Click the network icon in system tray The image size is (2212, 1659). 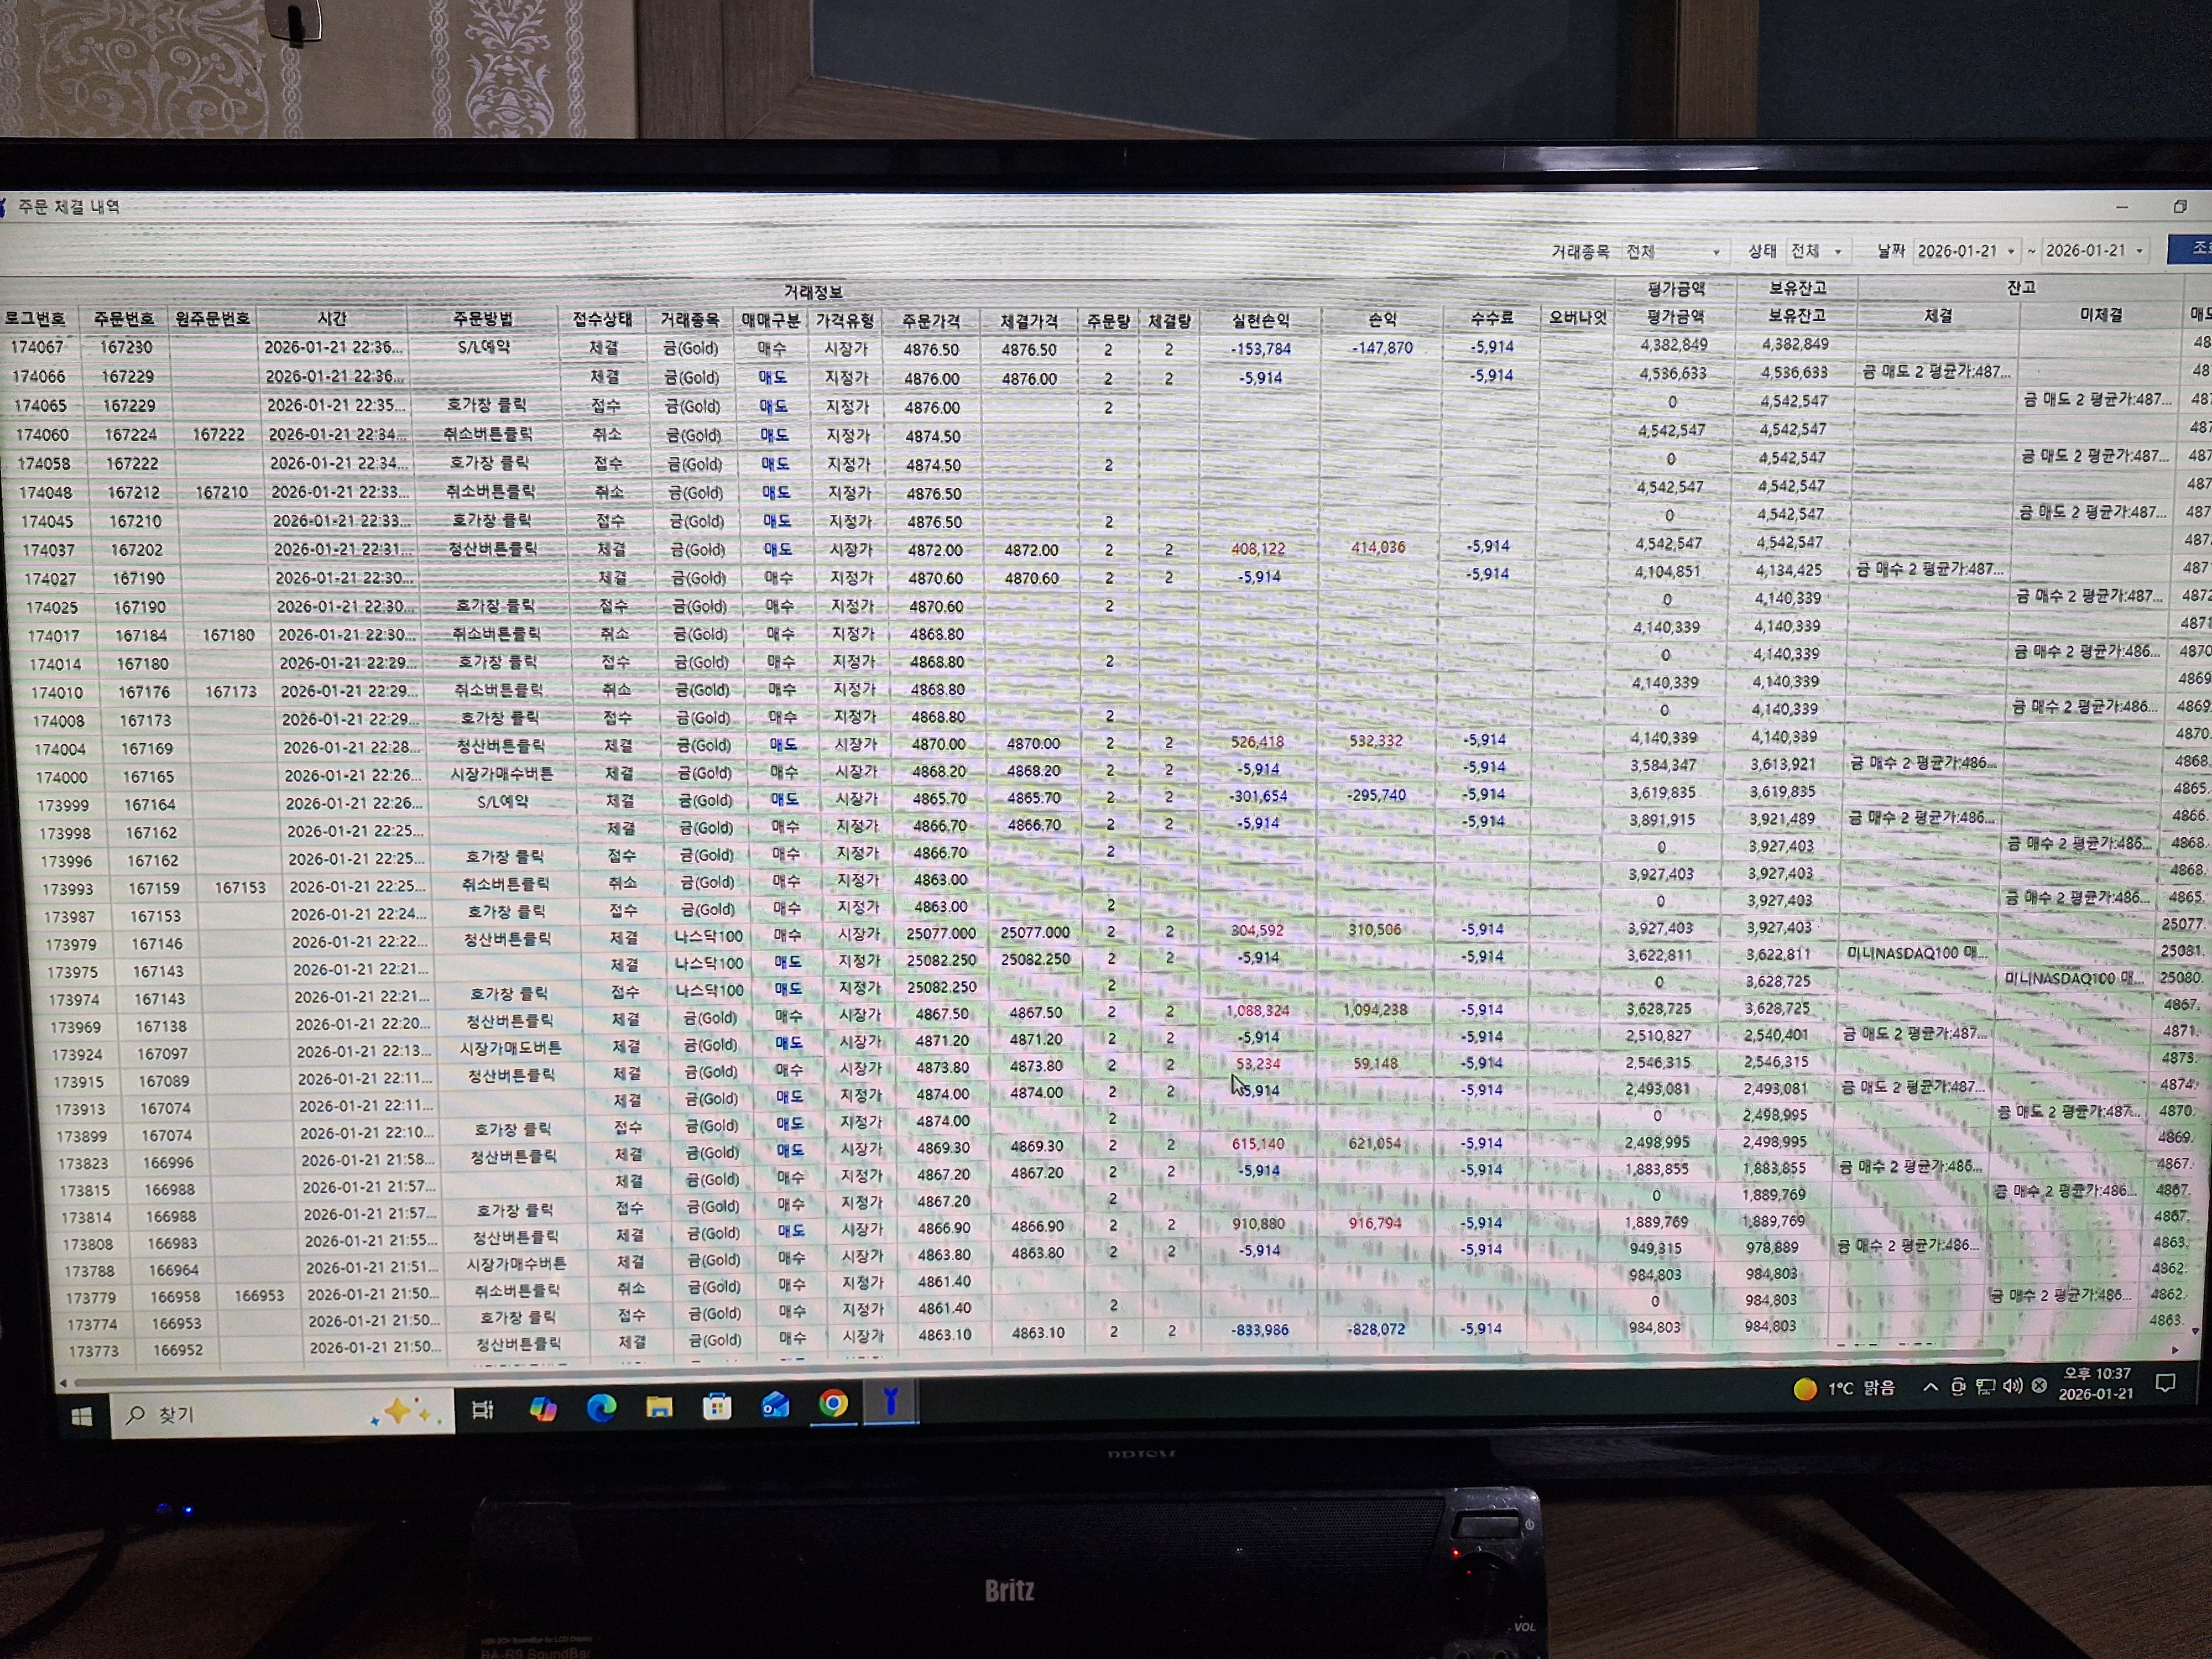click(x=1985, y=1386)
